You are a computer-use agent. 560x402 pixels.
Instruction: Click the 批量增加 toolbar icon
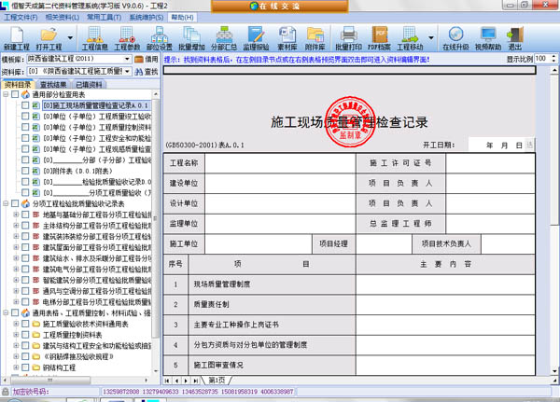[191, 38]
